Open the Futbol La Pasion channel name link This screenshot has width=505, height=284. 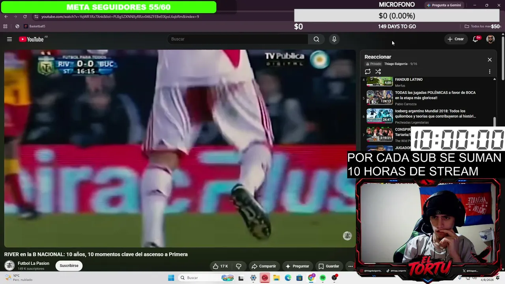pos(34,263)
